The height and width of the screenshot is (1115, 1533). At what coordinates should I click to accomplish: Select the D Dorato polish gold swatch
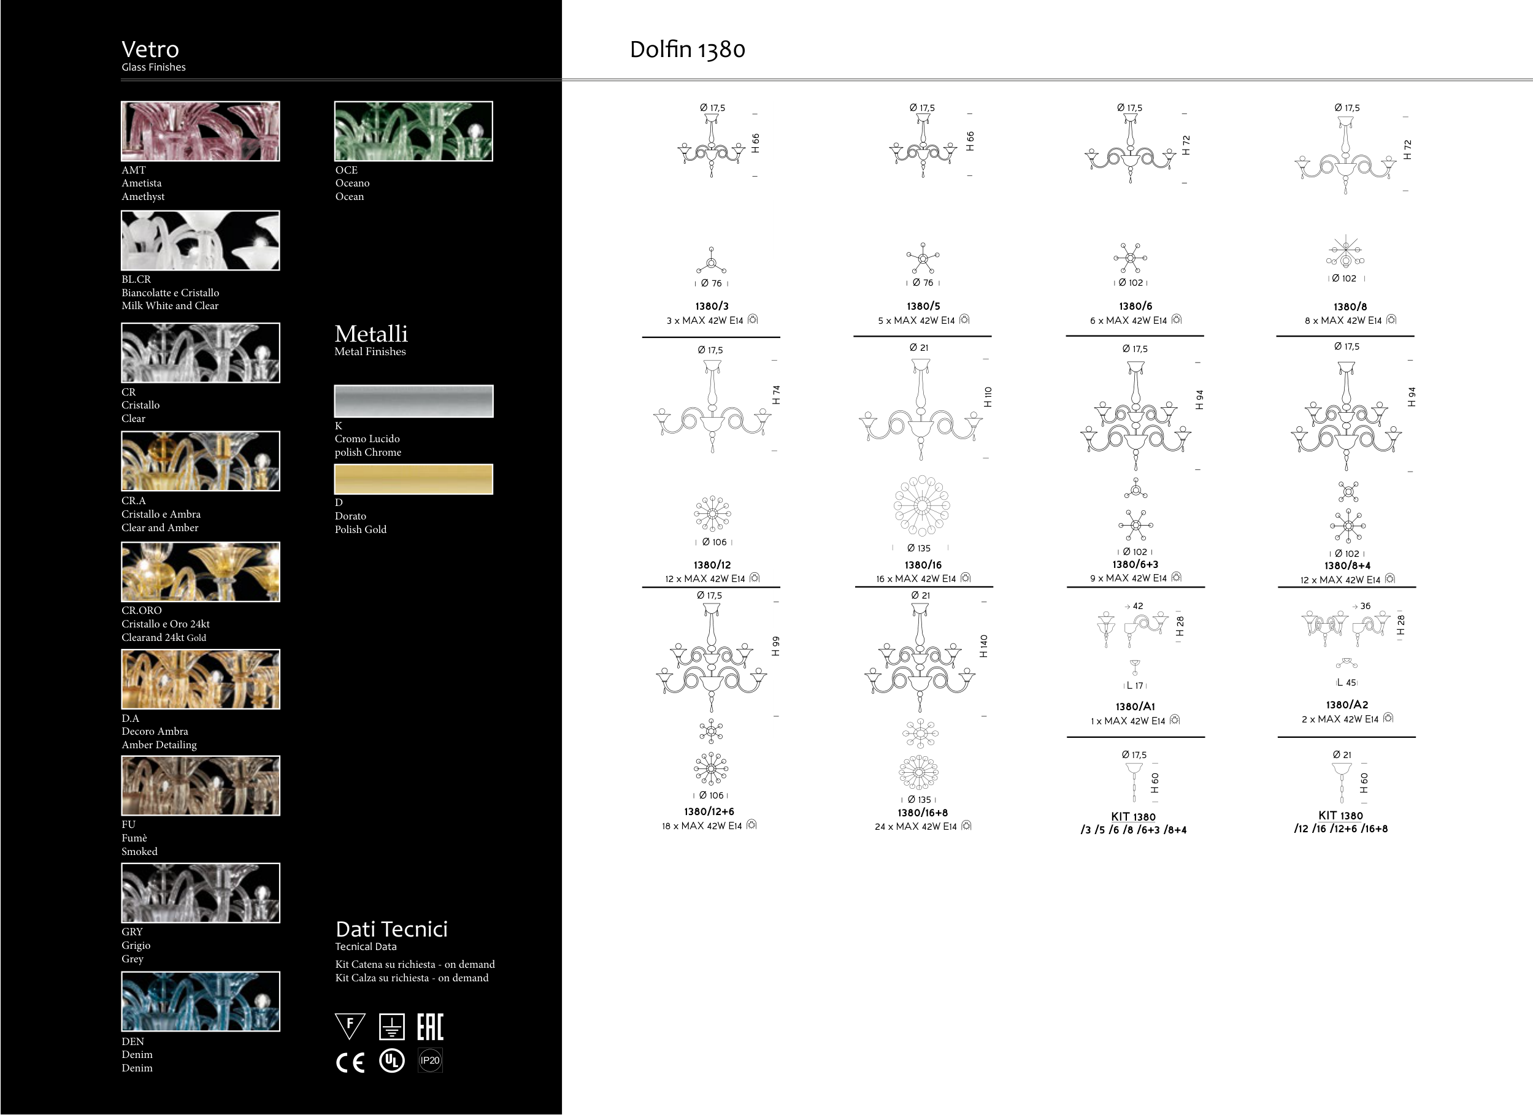(413, 479)
